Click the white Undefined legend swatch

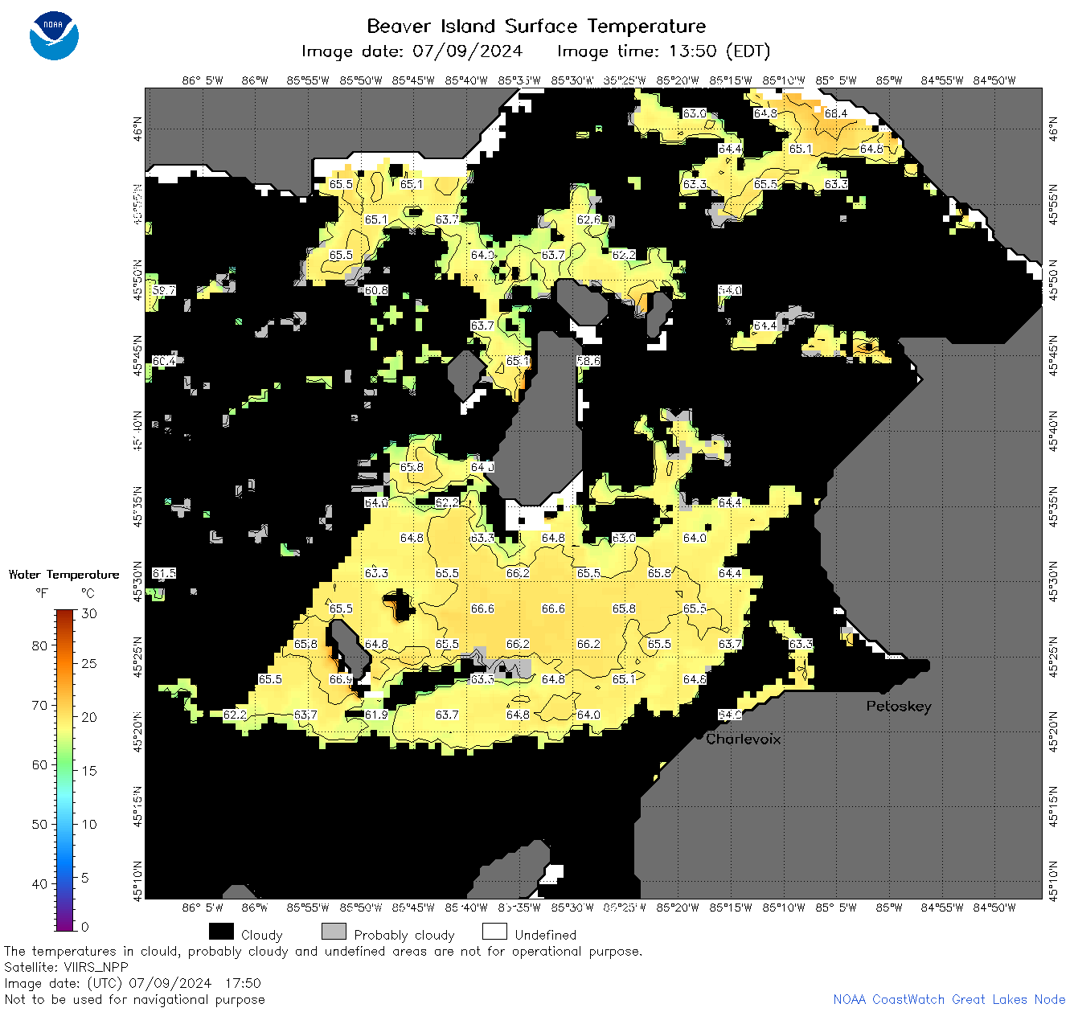(494, 932)
